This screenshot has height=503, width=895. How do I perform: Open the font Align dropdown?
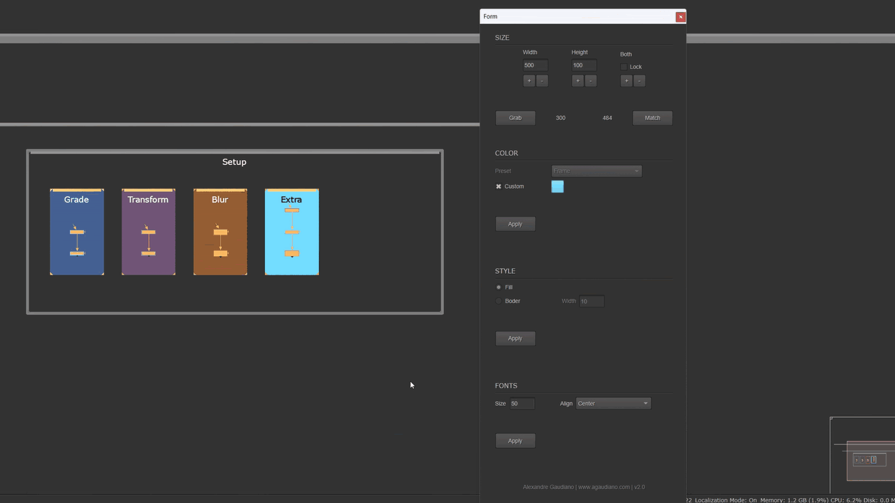pyautogui.click(x=613, y=403)
